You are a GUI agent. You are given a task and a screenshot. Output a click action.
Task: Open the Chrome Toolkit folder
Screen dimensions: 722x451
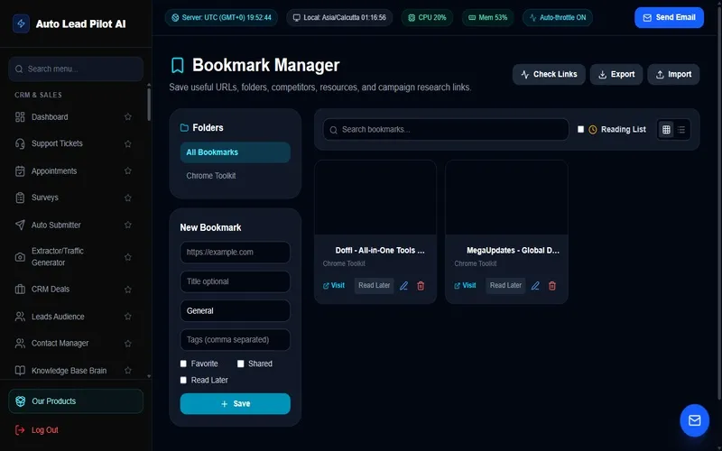click(235, 176)
